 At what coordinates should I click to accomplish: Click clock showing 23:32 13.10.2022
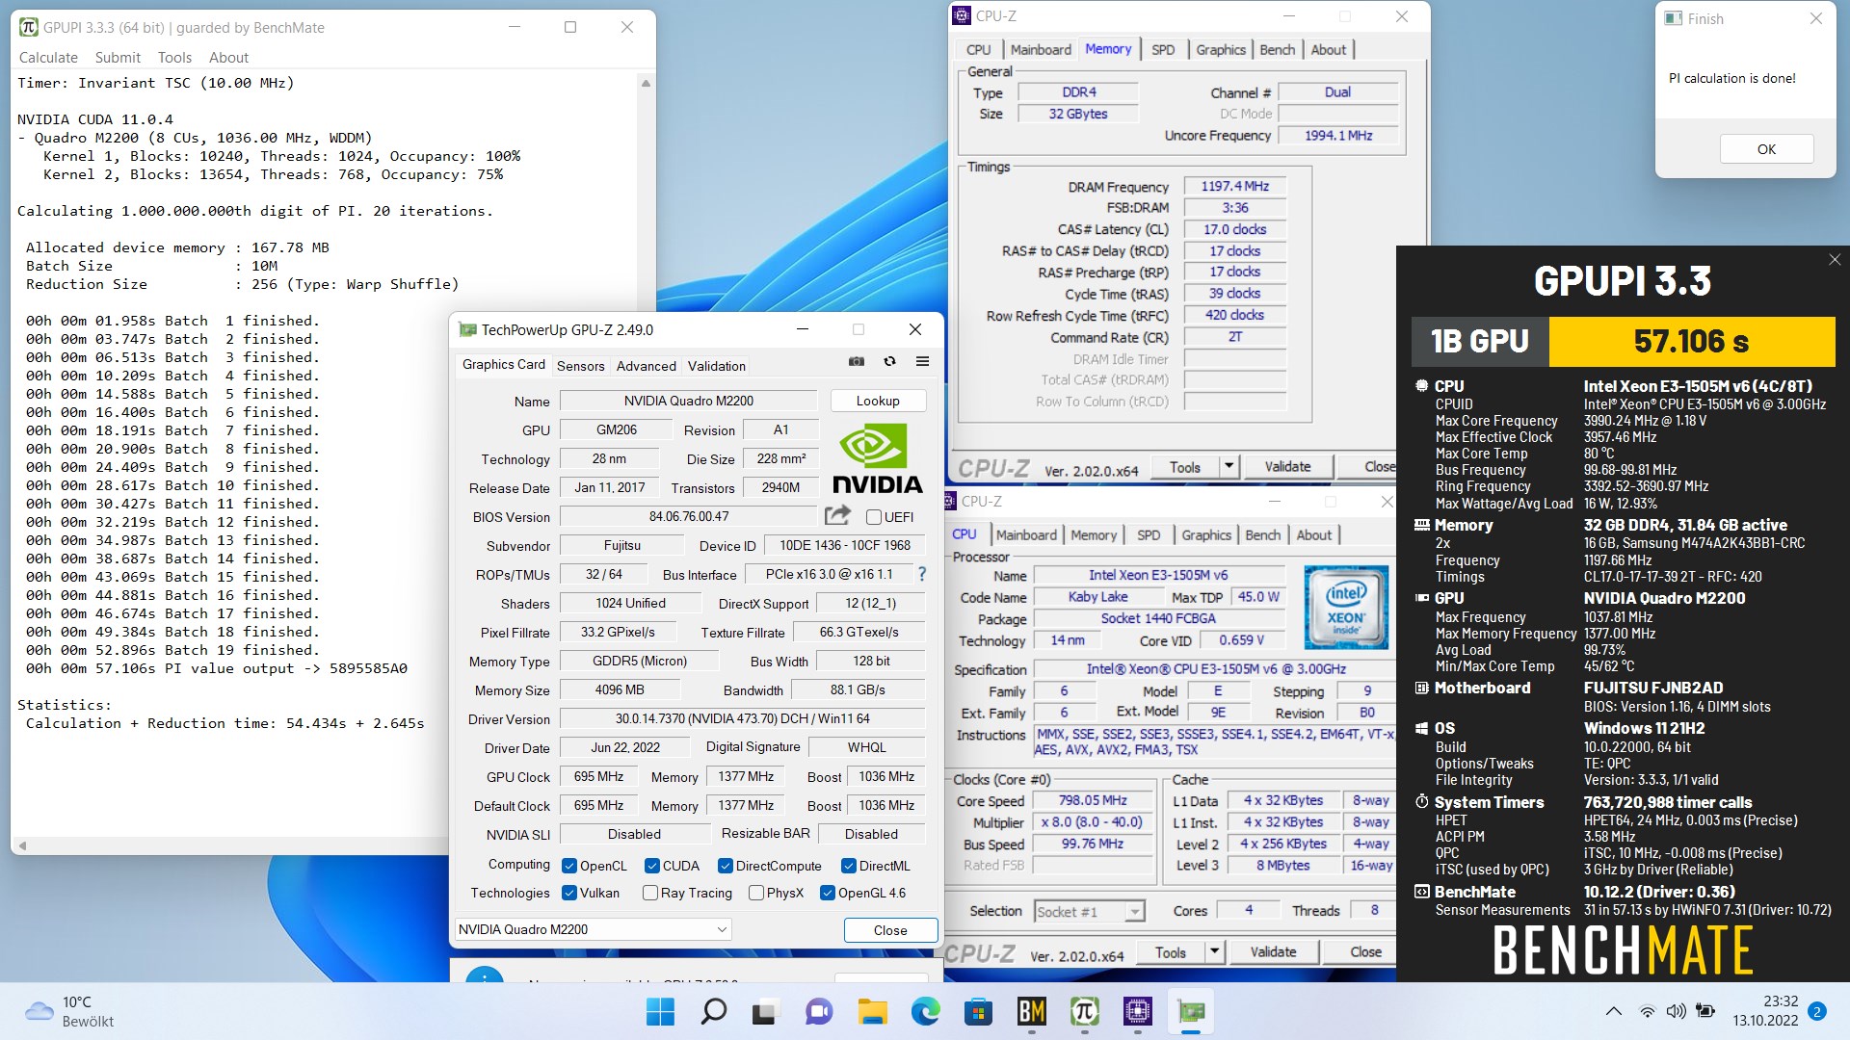pos(1765,1011)
